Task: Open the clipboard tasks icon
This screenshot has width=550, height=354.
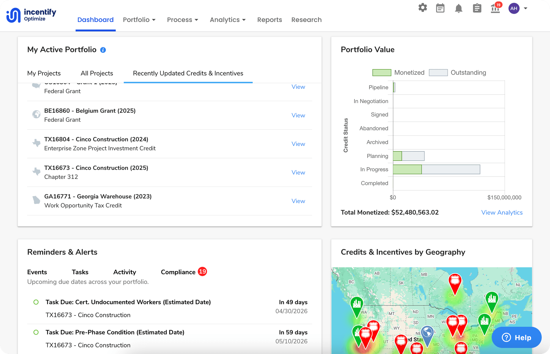Action: [477, 8]
